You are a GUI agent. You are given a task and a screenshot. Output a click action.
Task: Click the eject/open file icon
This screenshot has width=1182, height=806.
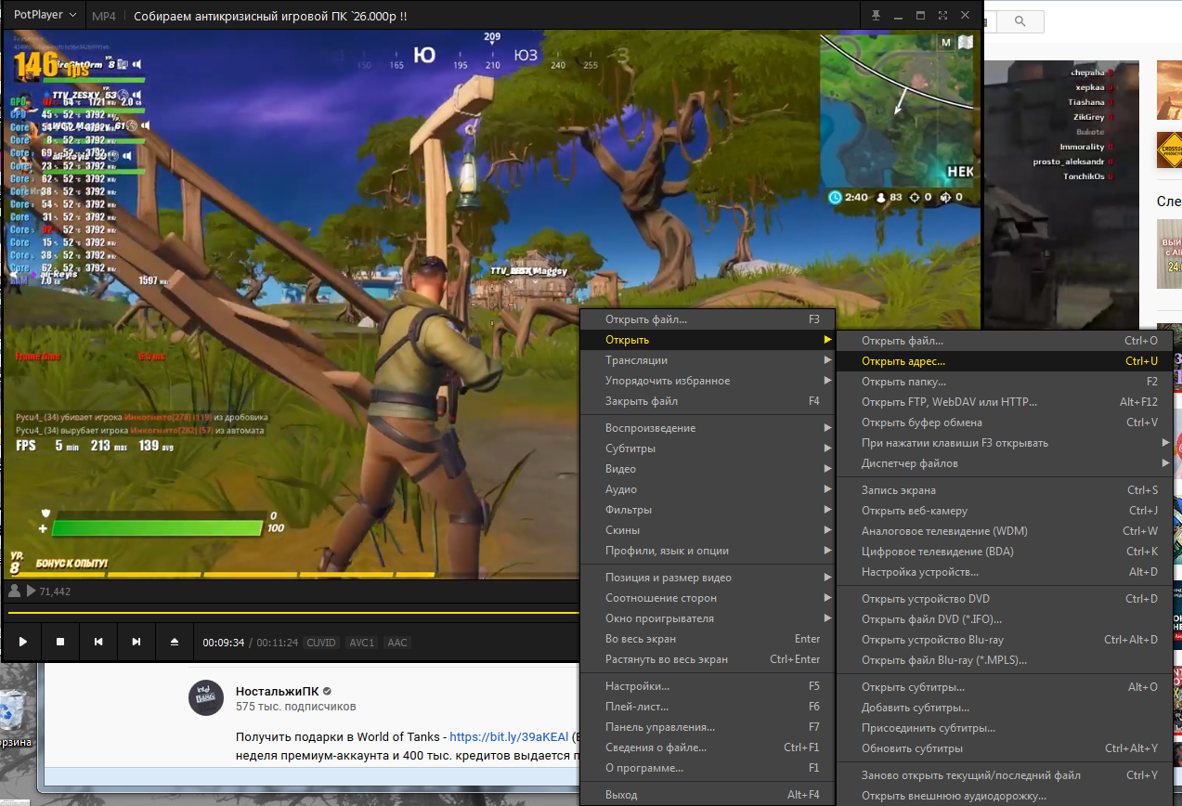[174, 642]
